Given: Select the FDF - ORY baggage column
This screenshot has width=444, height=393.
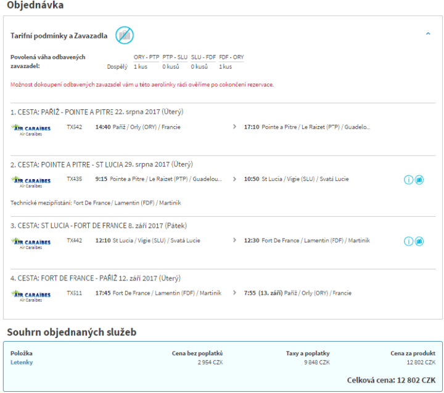Looking at the screenshot, I should coord(231,57).
